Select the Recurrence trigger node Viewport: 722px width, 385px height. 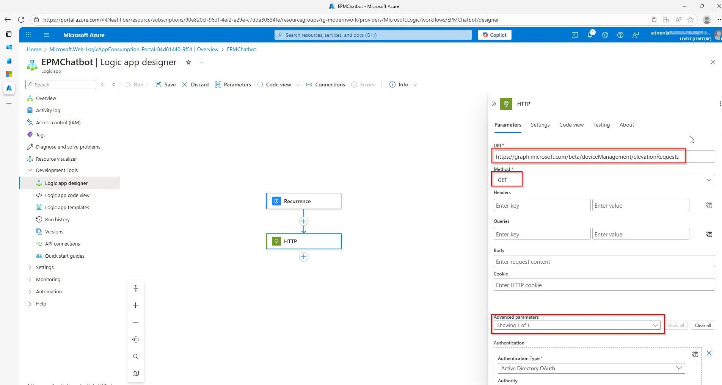(x=304, y=201)
